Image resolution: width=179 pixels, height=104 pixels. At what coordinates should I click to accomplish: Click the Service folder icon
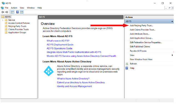(x=6, y=20)
